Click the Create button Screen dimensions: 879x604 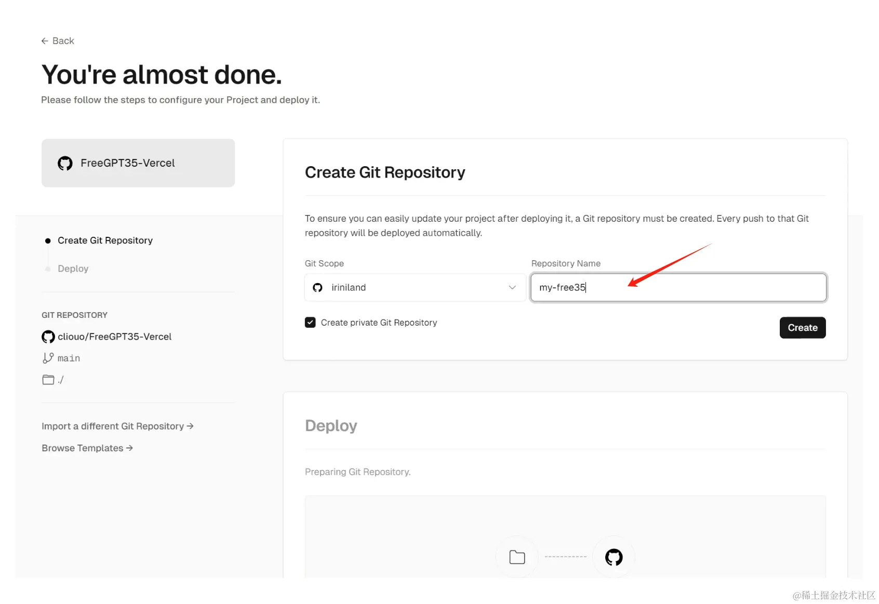pos(803,328)
